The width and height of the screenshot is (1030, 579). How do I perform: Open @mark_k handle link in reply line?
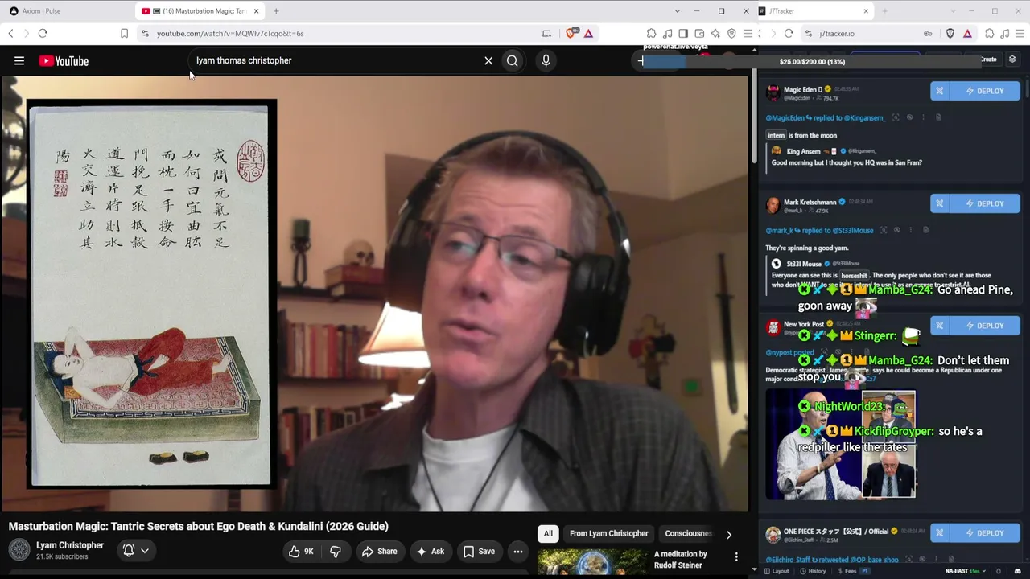click(778, 230)
